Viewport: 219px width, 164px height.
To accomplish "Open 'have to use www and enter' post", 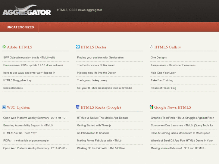I will click(x=29, y=73).
